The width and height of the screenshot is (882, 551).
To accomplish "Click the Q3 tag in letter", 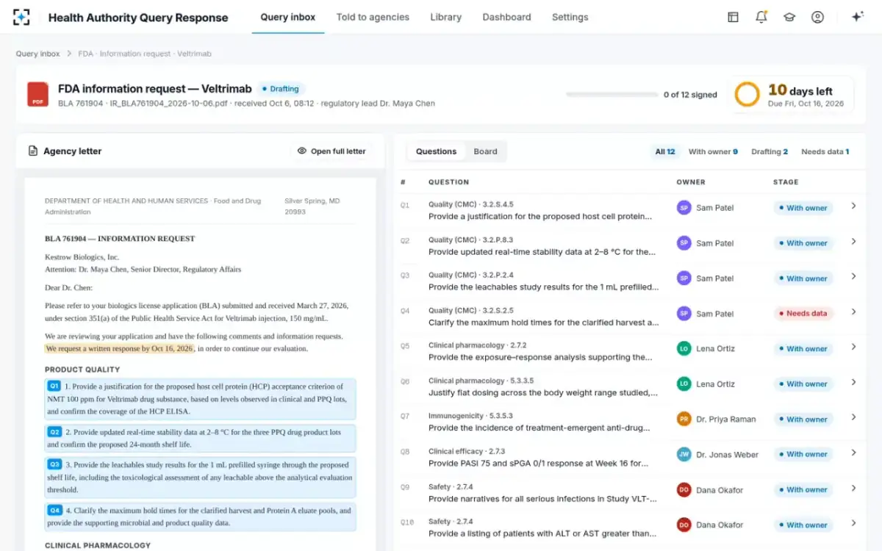I will point(54,464).
